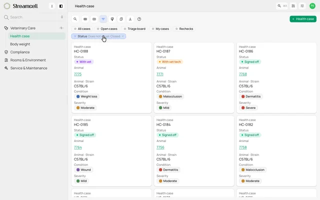Expand Service & Maintenance section
This screenshot has height=200, width=320.
point(28,68)
